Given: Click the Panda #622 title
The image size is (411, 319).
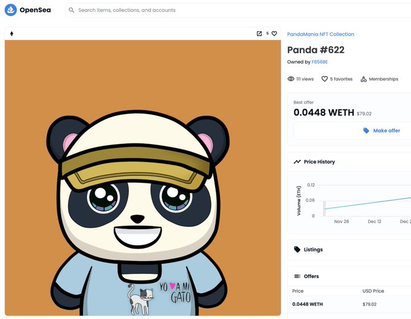Looking at the screenshot, I should 316,50.
